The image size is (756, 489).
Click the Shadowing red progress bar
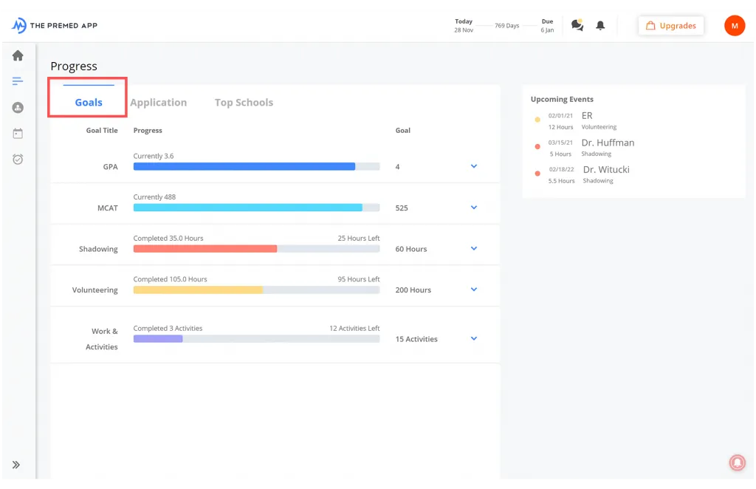point(205,249)
